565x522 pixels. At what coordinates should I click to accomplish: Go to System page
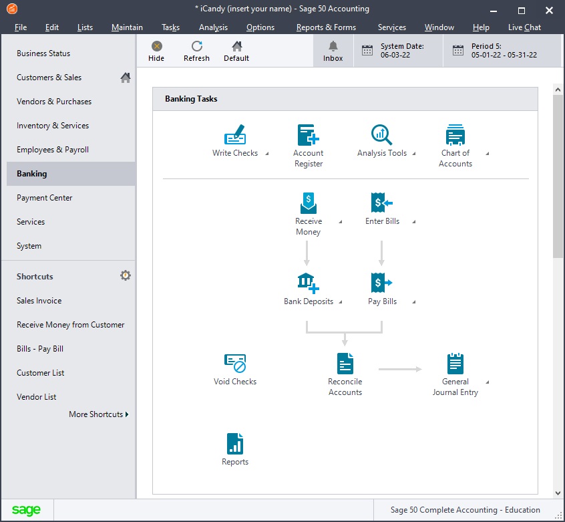[71, 246]
